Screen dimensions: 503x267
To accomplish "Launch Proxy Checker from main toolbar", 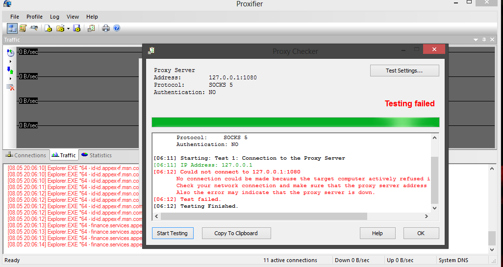I will pos(91,28).
